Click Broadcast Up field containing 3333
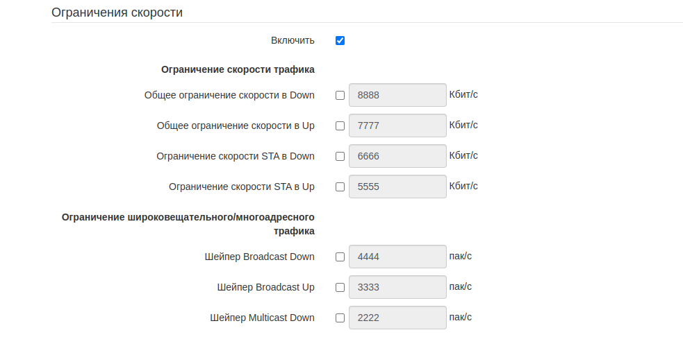Image resolution: width=683 pixels, height=337 pixels. pyautogui.click(x=397, y=287)
